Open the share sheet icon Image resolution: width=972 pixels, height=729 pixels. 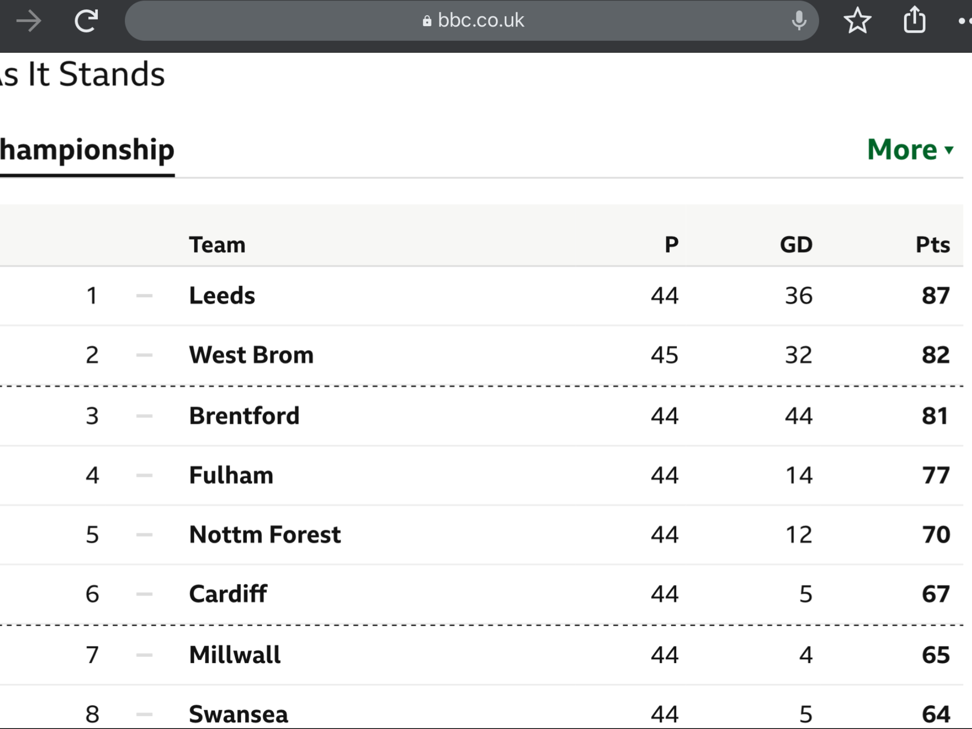coord(915,20)
